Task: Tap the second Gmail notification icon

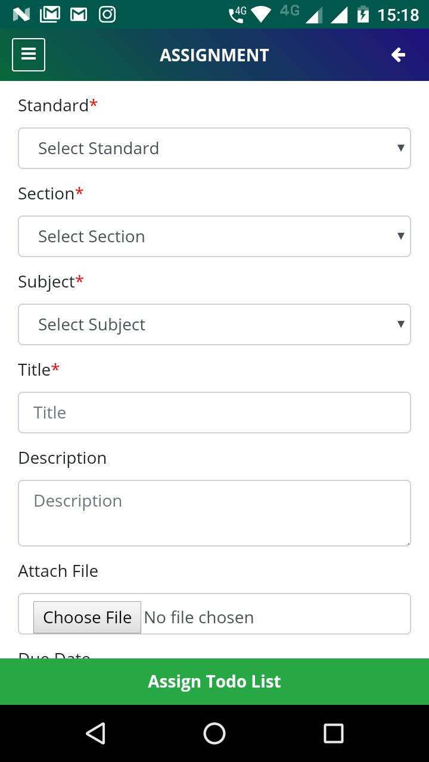Action: [79, 14]
